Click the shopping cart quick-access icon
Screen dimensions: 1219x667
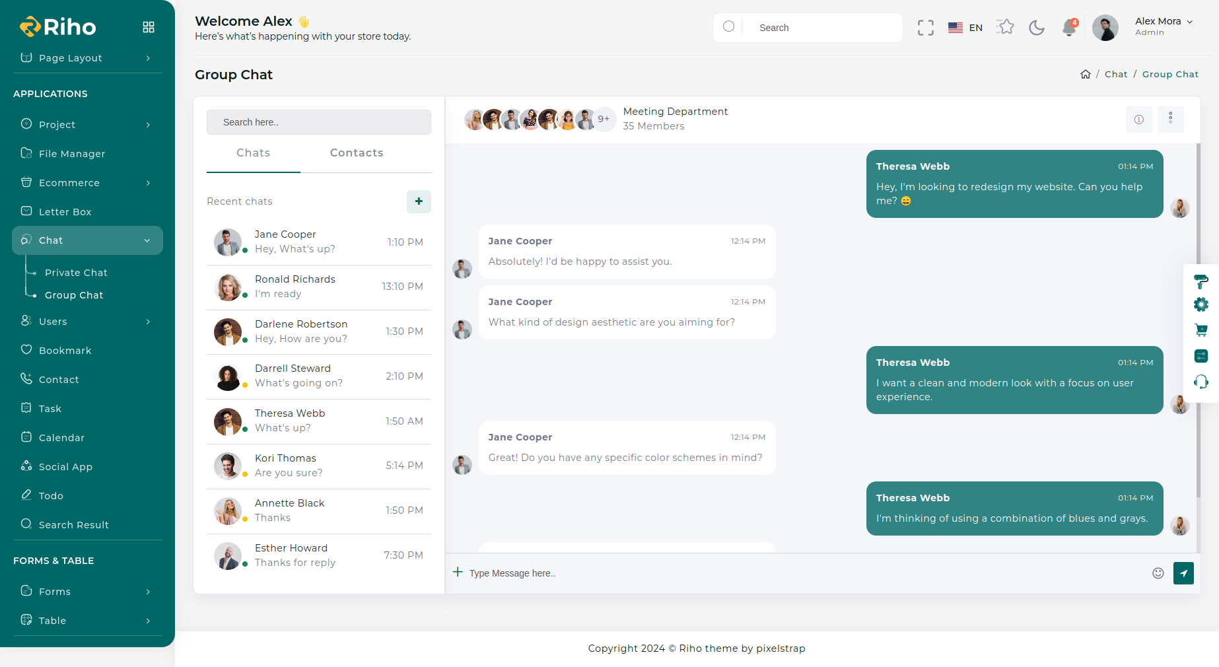tap(1201, 330)
